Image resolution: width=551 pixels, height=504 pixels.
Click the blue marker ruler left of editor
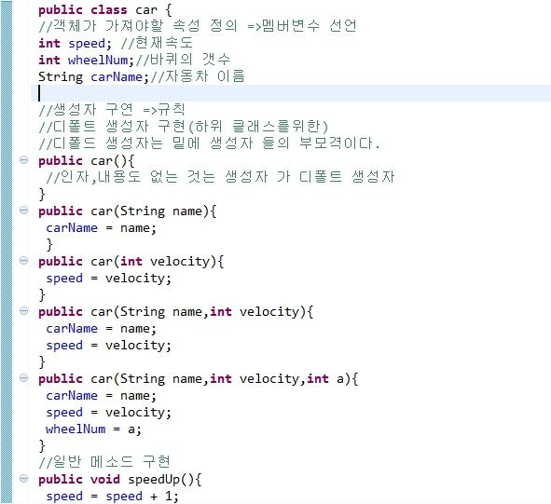(x=7, y=252)
